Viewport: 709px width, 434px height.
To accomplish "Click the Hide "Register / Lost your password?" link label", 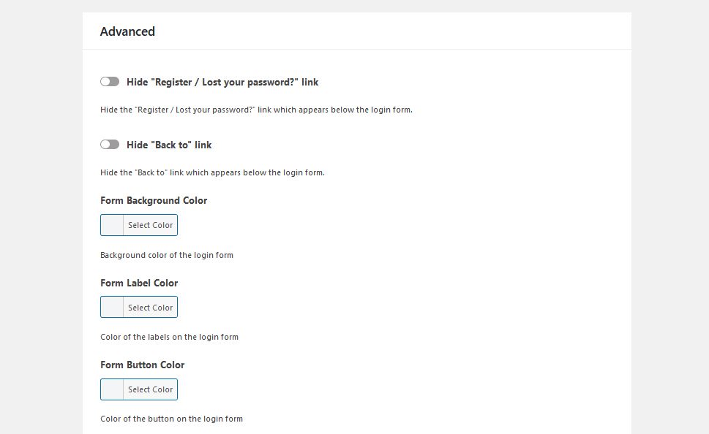I will click(x=222, y=82).
